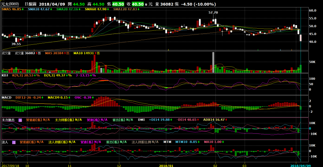Open the KDJ indicator panel title
The width and height of the screenshot is (323, 167).
5,75
